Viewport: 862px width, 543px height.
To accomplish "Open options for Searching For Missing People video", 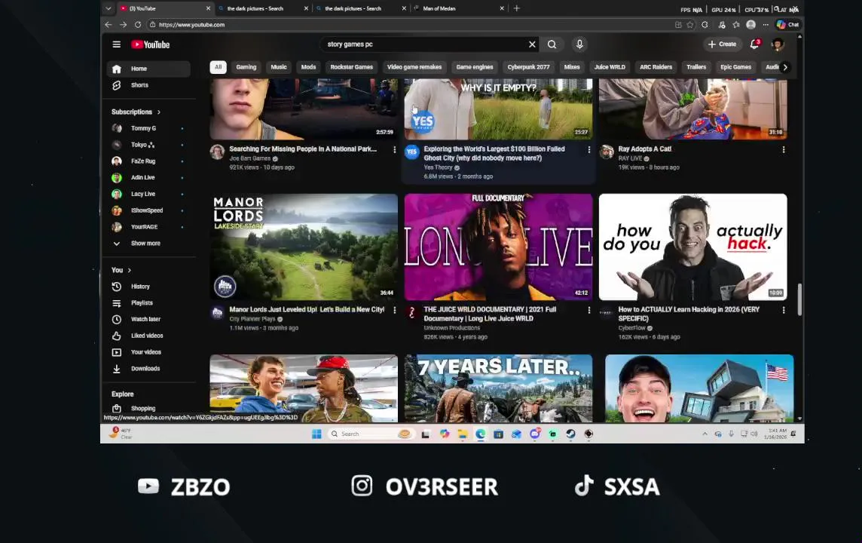I will pos(394,149).
